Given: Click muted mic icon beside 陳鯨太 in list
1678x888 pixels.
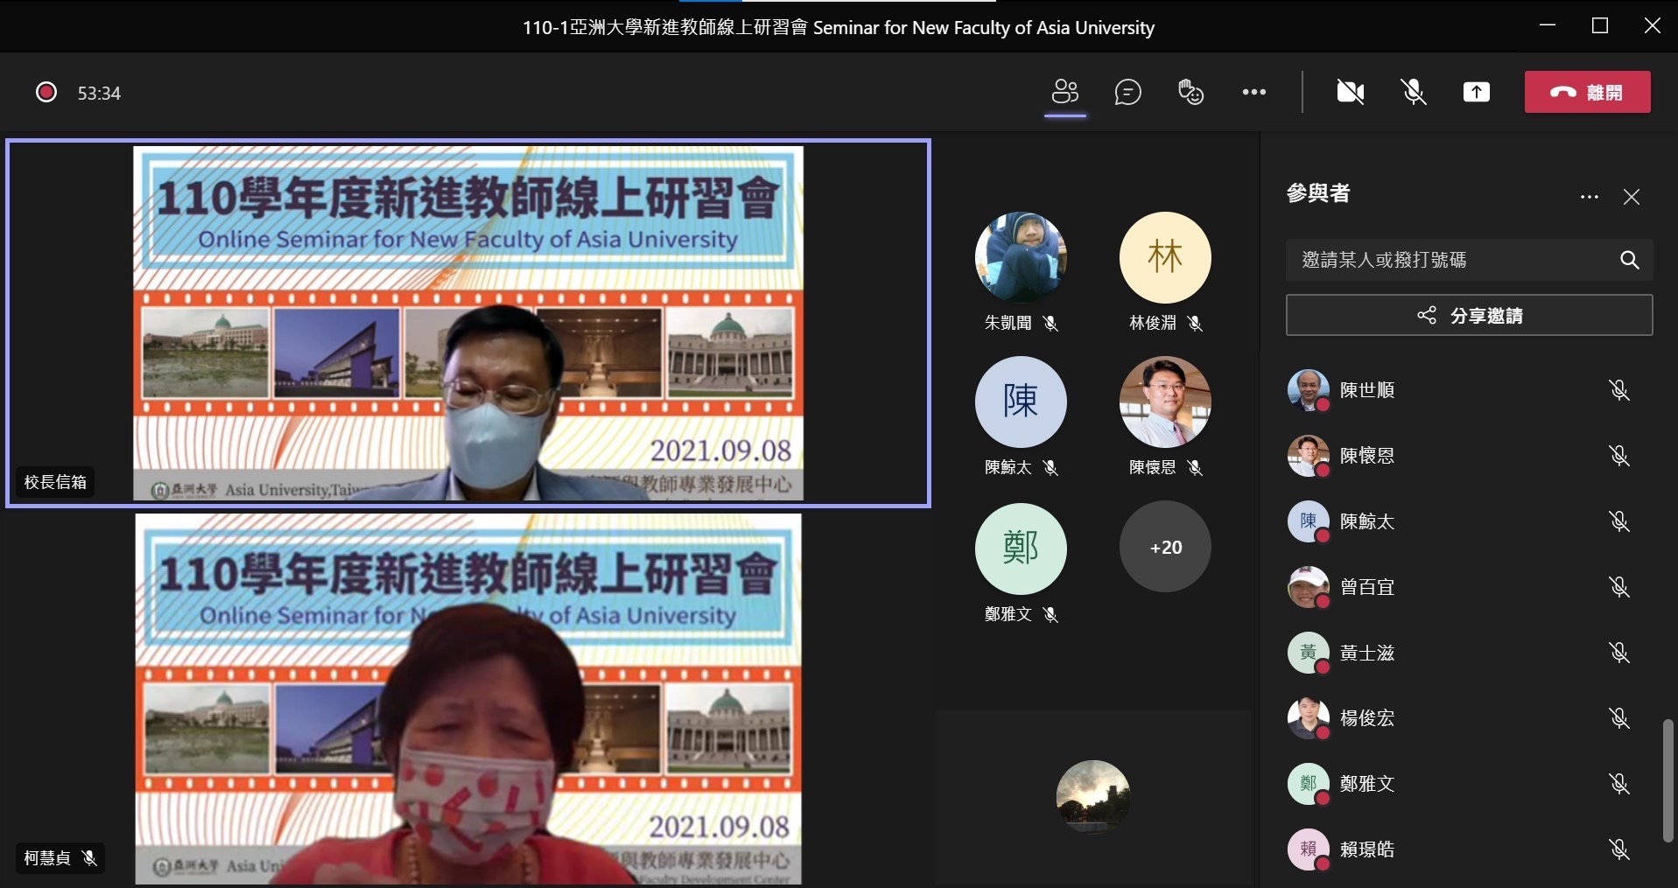Looking at the screenshot, I should click(x=1619, y=521).
